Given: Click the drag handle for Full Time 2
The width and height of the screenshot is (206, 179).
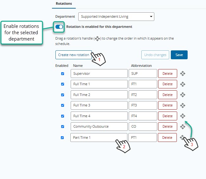Looking at the screenshot, I should (x=183, y=95).
